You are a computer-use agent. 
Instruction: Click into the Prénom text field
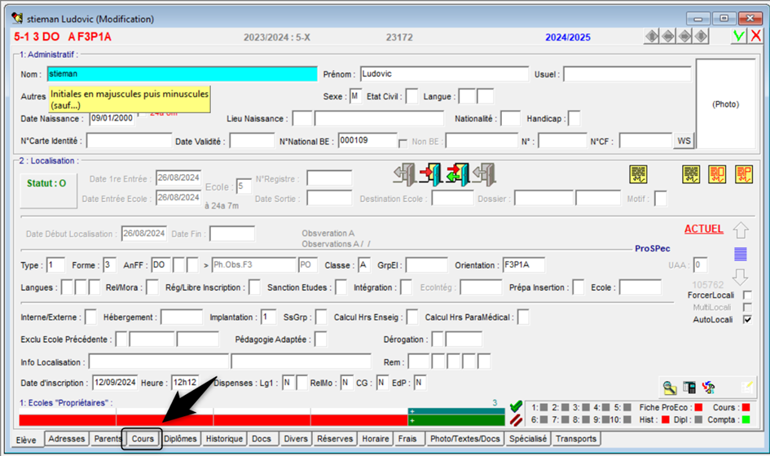tap(443, 74)
